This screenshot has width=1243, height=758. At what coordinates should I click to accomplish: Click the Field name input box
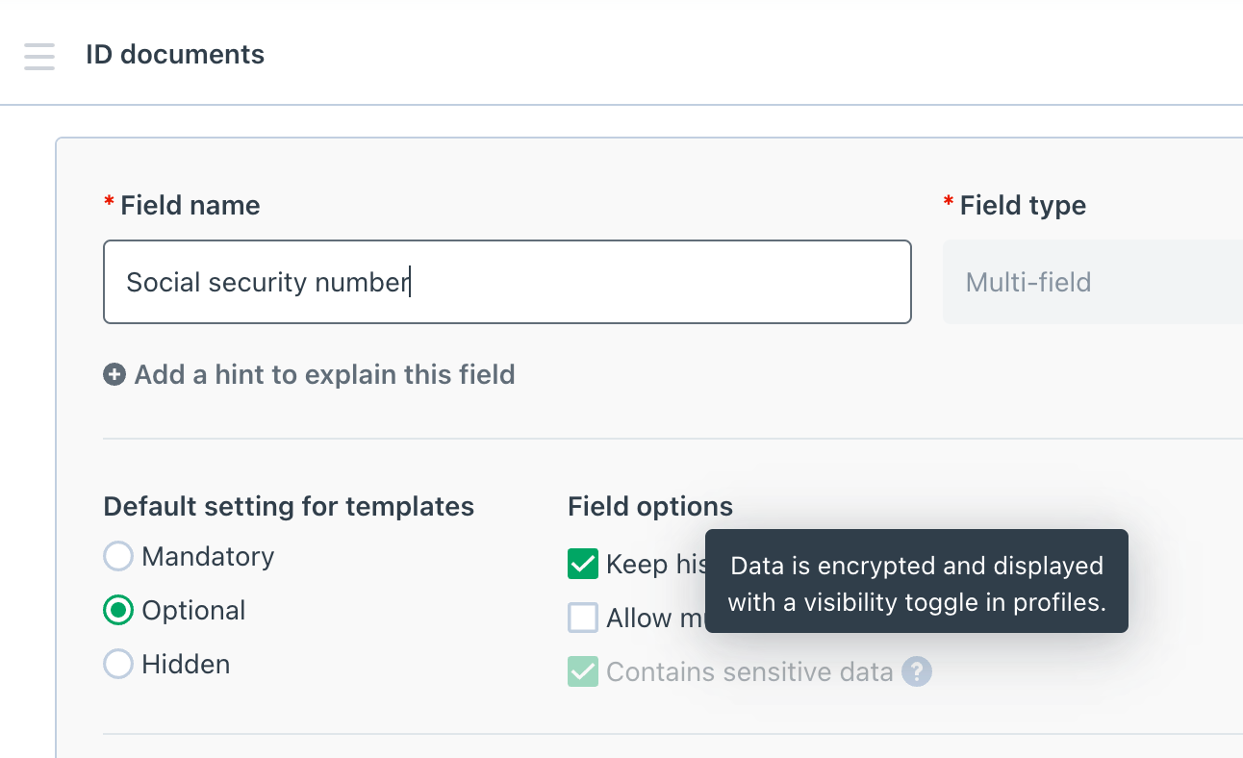507,282
